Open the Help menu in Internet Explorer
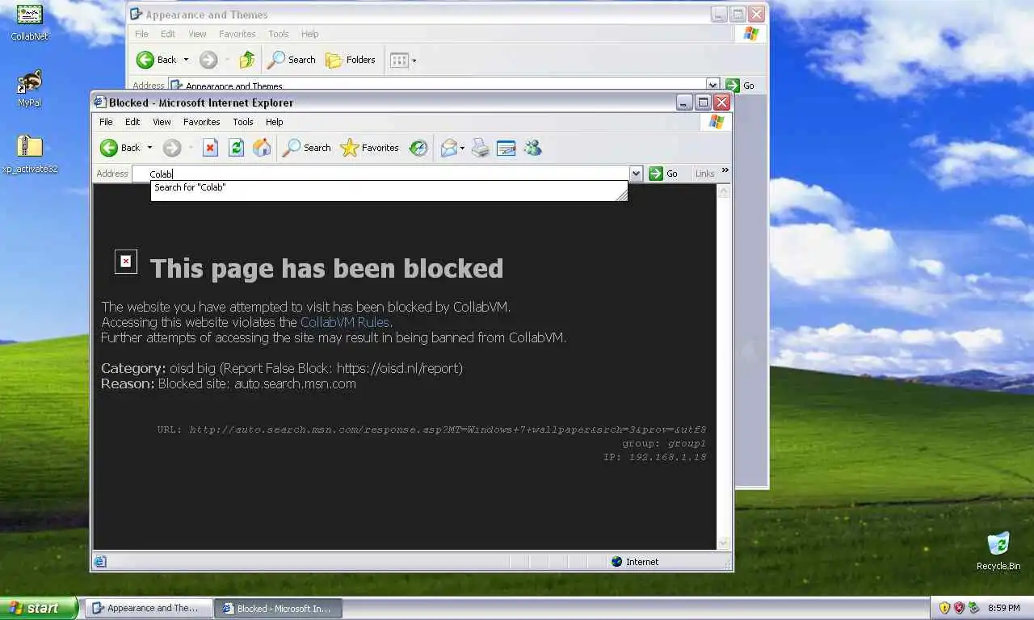Image resolution: width=1034 pixels, height=620 pixels. coord(275,122)
